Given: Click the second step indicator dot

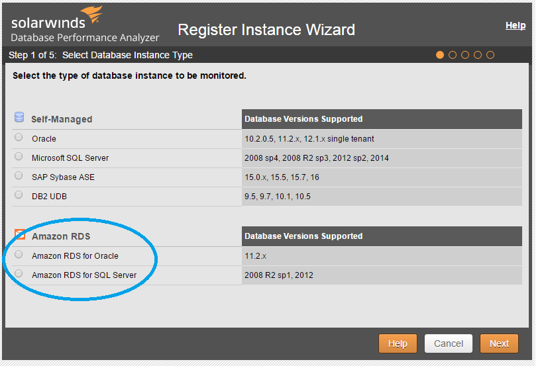Looking at the screenshot, I should 453,55.
